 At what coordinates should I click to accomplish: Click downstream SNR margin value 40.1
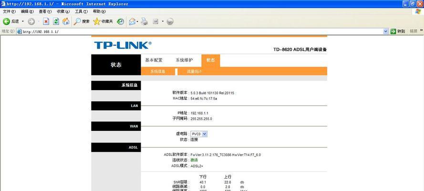point(203,182)
